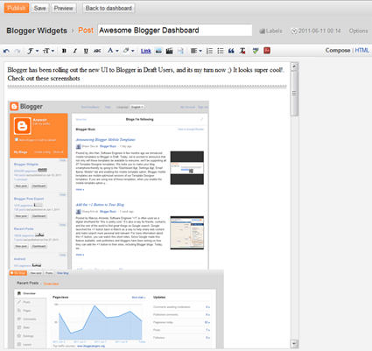This screenshot has height=351, width=372.
Task: Open the text alignment dropdown
Action: (196, 51)
